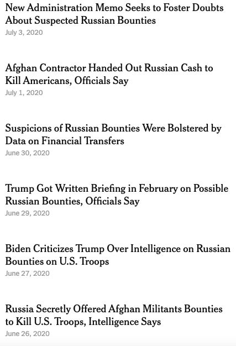Select the June 27, 2020 timestamp
Image resolution: width=236 pixels, height=346 pixels.
pos(27,274)
